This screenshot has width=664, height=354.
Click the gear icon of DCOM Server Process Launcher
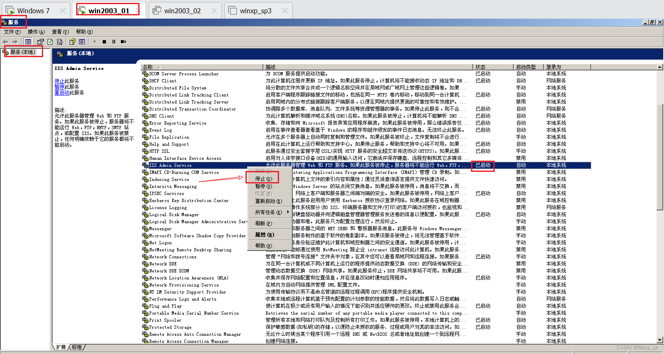click(x=145, y=74)
